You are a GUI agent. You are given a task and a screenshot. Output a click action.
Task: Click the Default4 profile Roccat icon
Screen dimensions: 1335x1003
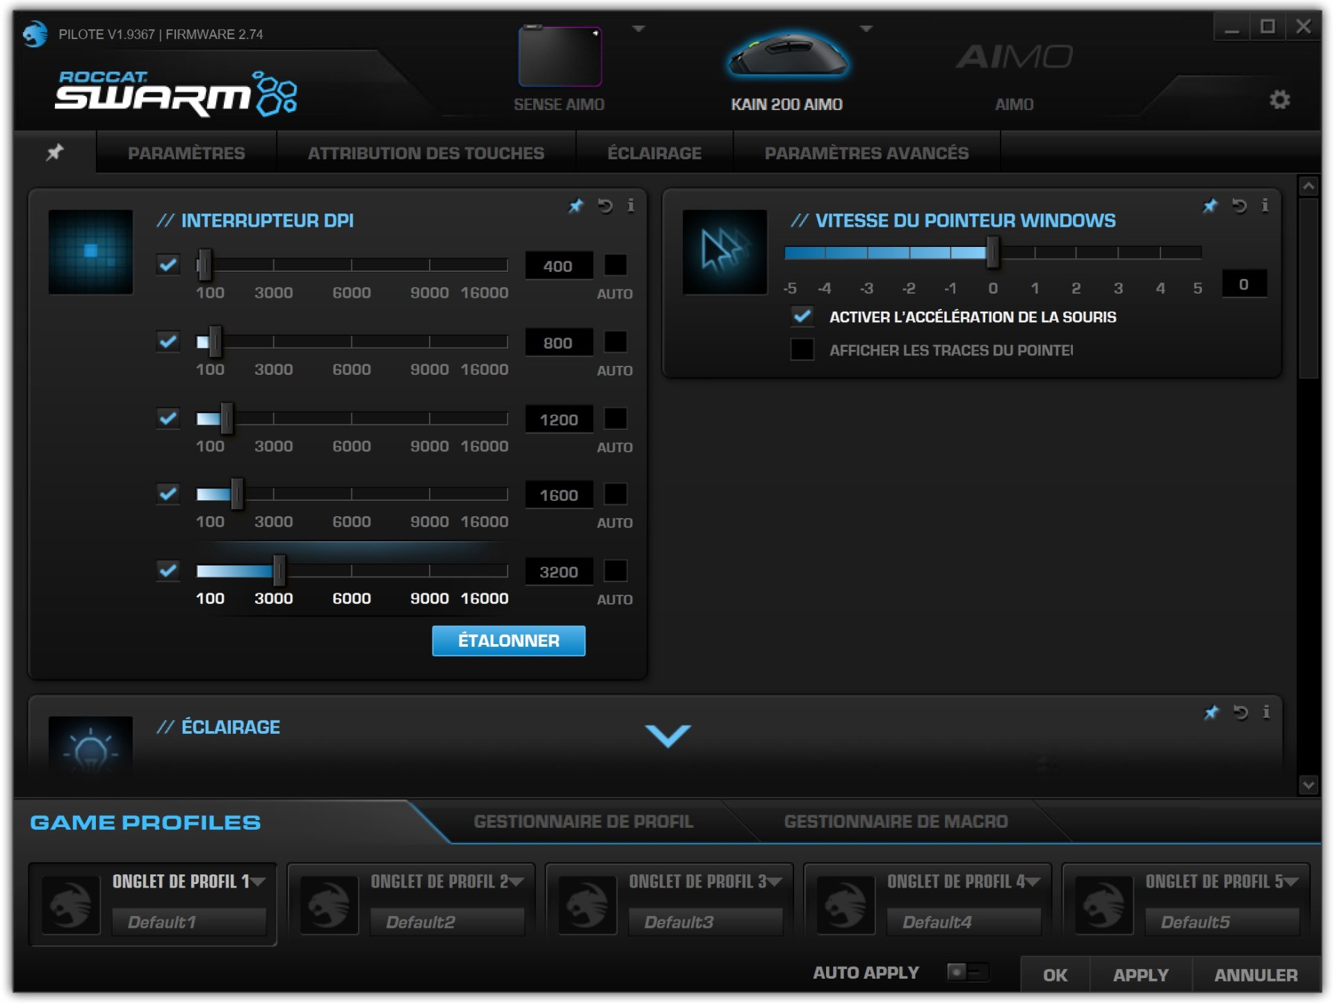coord(845,905)
